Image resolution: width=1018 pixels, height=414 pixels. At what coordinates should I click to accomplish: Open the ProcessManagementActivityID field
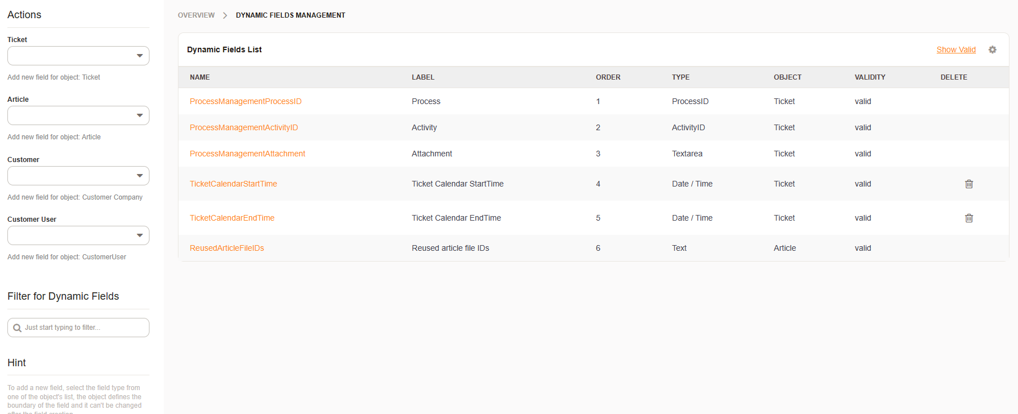244,127
